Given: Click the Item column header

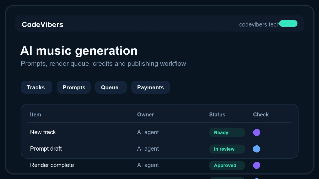Looking at the screenshot, I should click(x=35, y=115).
